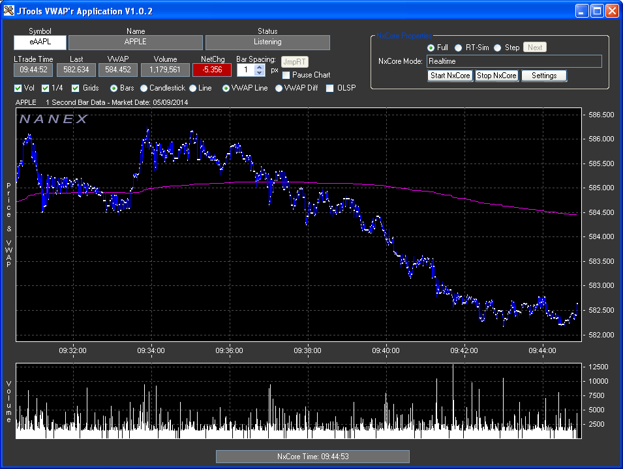Minimize the JTools VWAP'r window
623x469 pixels.
582,10
